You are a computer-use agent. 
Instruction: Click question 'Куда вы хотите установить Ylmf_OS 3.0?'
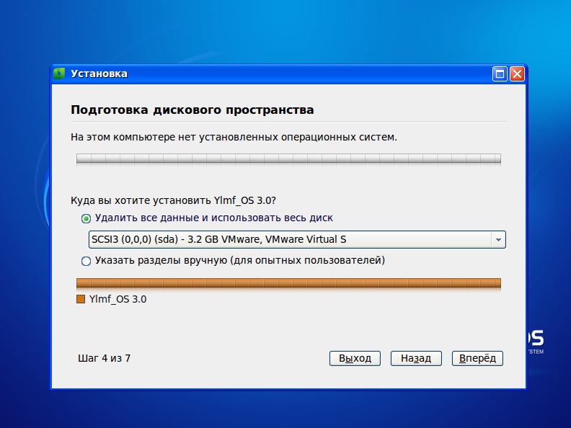(173, 200)
